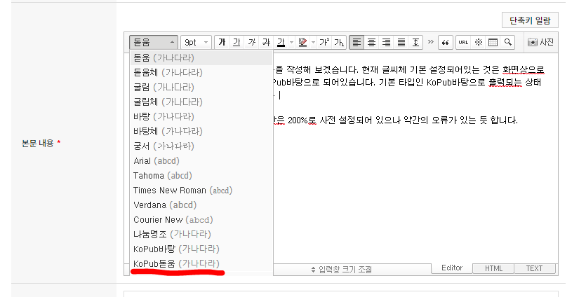Apply the text background highlight color
The width and height of the screenshot is (586, 297).
(x=302, y=42)
